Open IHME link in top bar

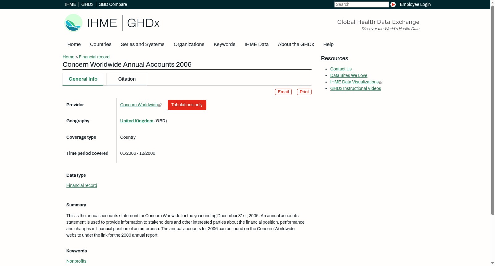(71, 4)
